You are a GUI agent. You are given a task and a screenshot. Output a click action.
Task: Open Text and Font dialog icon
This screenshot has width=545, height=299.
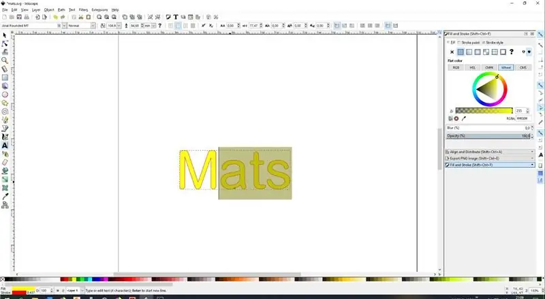pos(176,17)
